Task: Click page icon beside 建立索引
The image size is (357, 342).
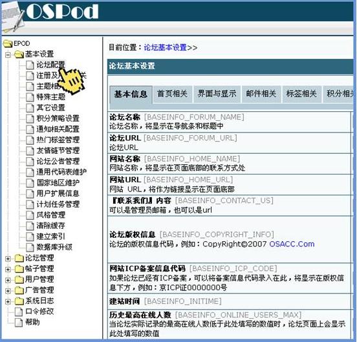Action: pos(30,237)
